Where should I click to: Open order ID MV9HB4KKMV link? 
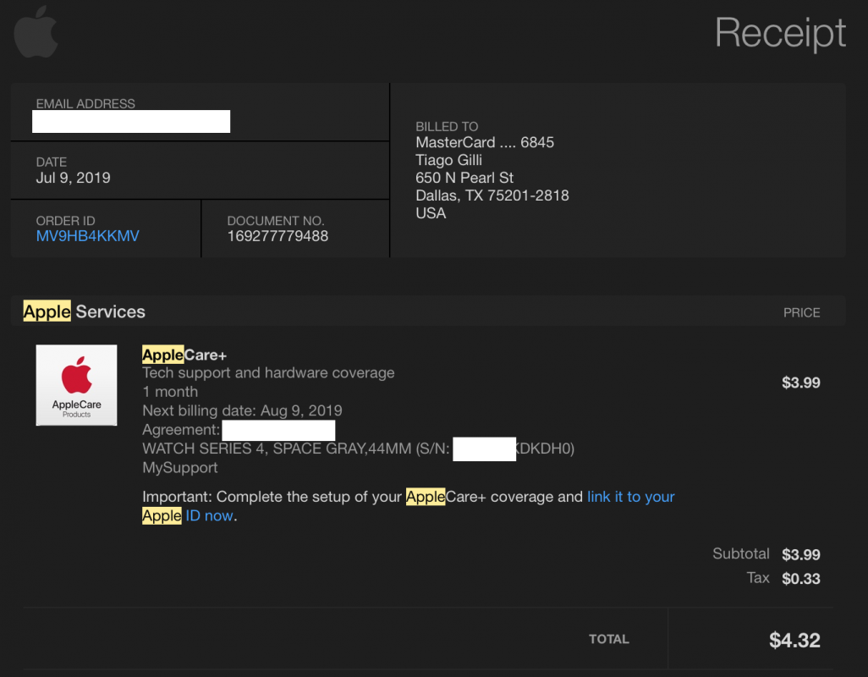pos(87,236)
